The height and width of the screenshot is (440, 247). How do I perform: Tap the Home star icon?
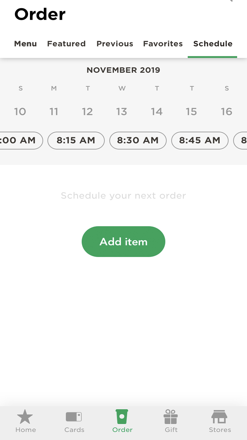click(x=25, y=417)
